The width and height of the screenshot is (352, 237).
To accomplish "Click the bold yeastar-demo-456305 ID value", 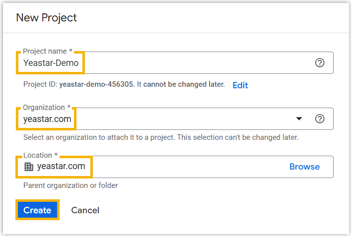I will point(96,85).
